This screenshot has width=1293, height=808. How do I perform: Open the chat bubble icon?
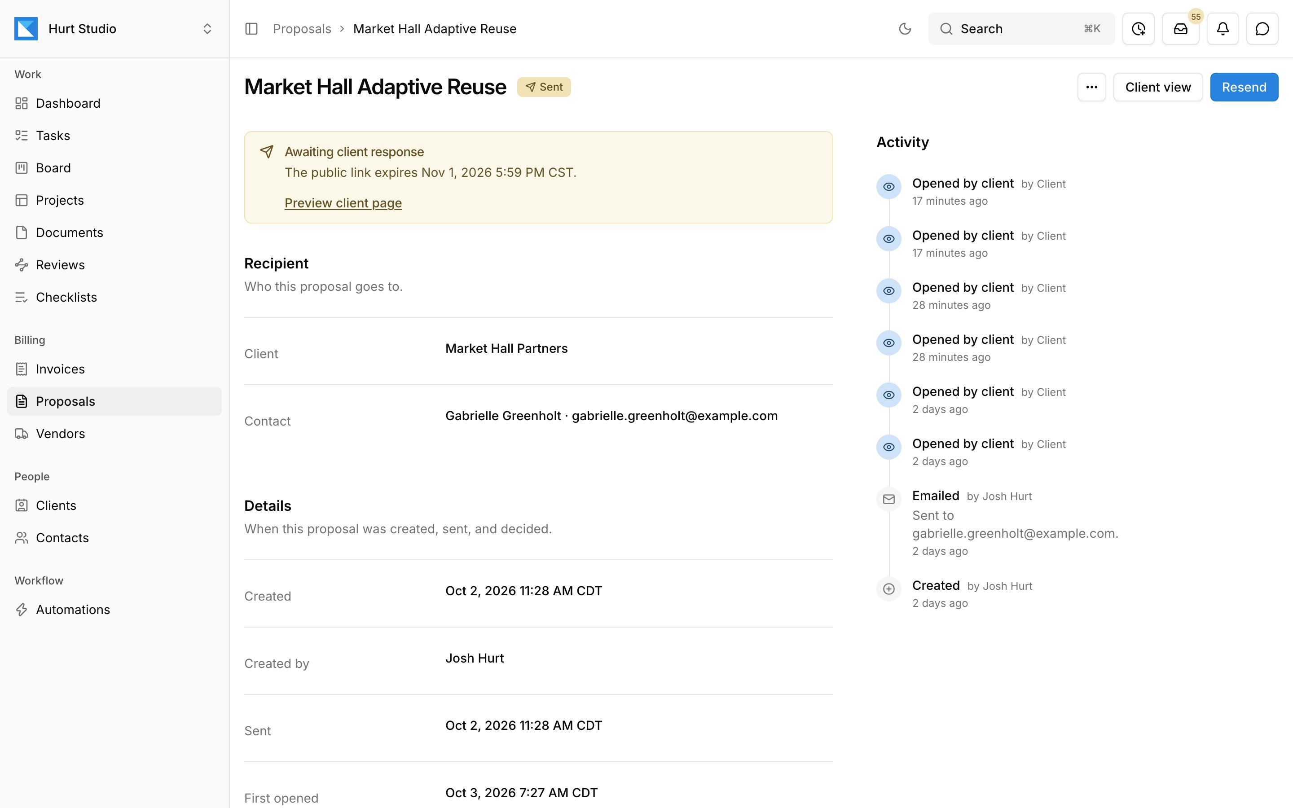(1262, 29)
